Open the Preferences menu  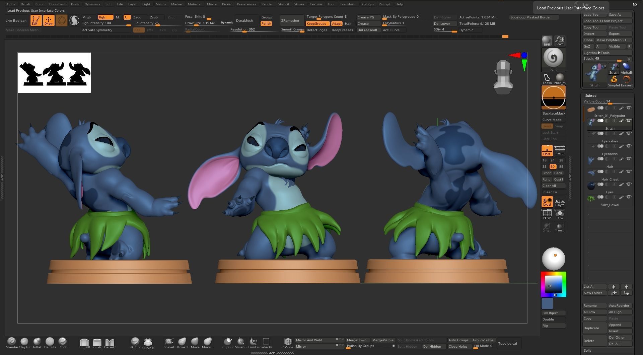pos(246,4)
